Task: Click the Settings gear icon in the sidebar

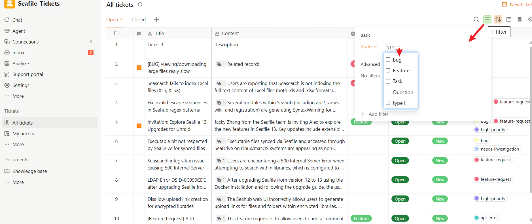Action: tap(7, 85)
